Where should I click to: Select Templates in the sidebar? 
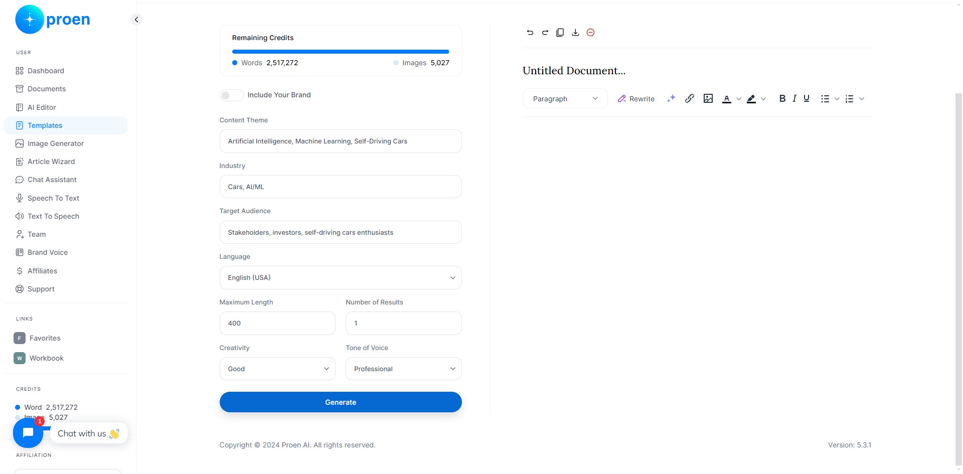click(65, 125)
